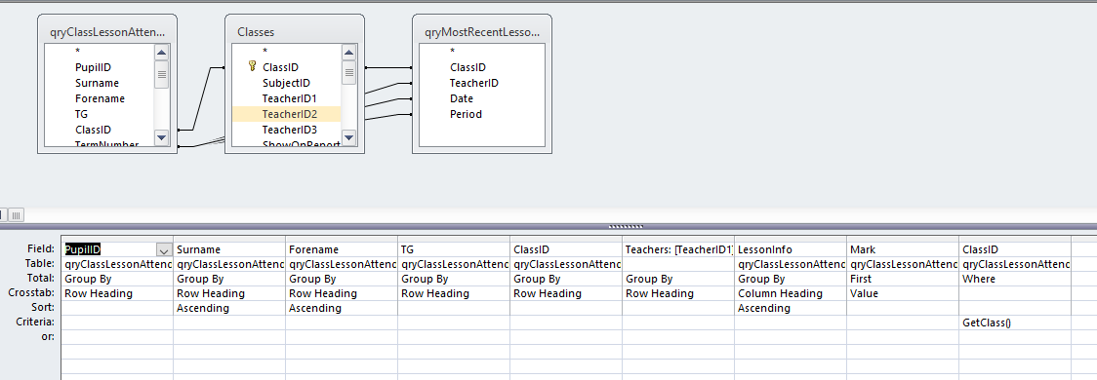Click the Where total cell
The image size is (1097, 380).
[1014, 279]
